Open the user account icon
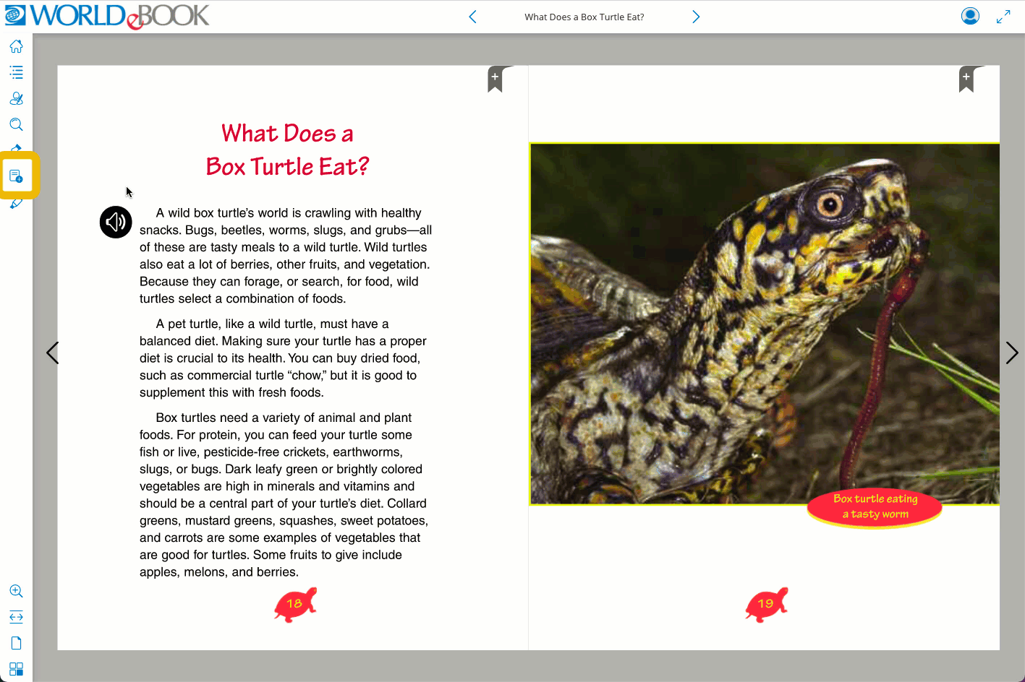This screenshot has width=1025, height=682. pyautogui.click(x=970, y=16)
